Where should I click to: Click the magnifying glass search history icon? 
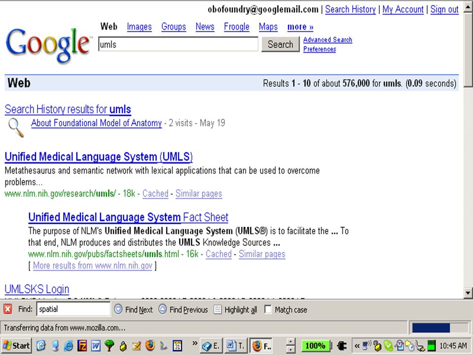click(x=16, y=127)
